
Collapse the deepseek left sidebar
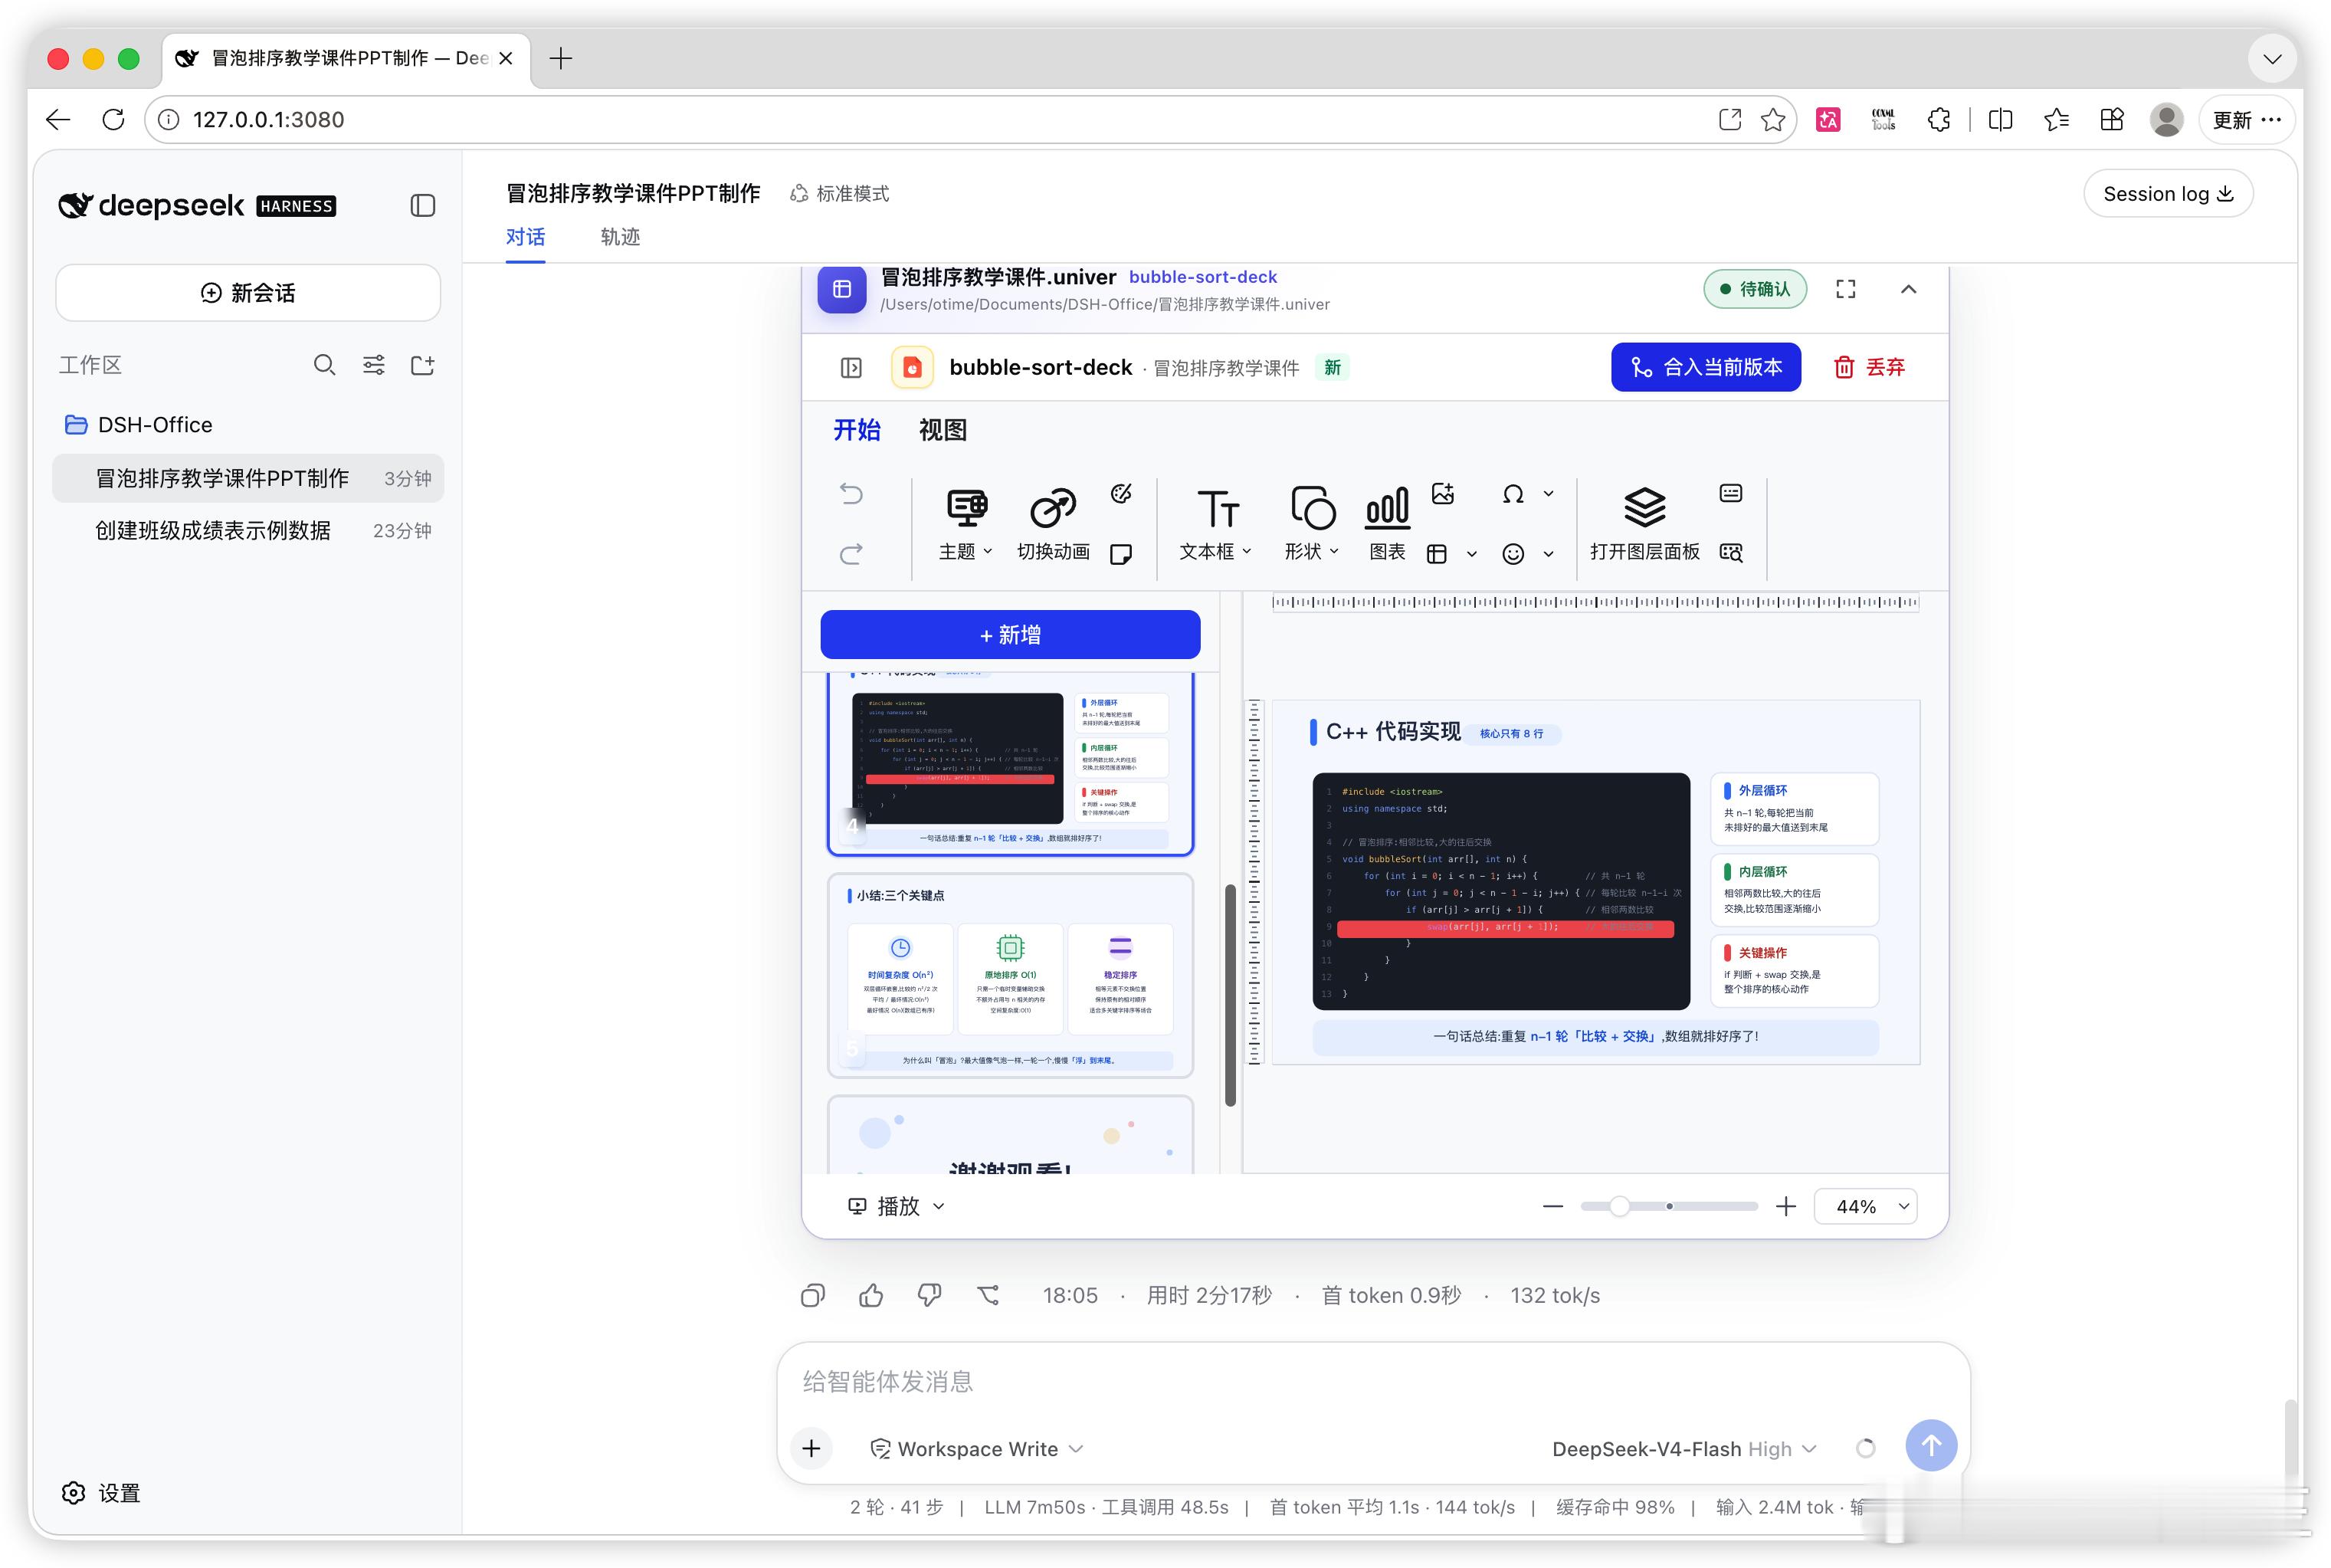click(x=423, y=206)
